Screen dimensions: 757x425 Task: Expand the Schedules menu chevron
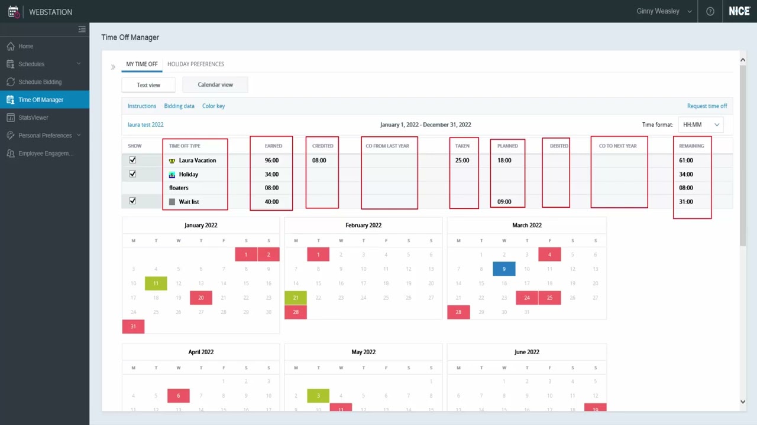(x=79, y=64)
